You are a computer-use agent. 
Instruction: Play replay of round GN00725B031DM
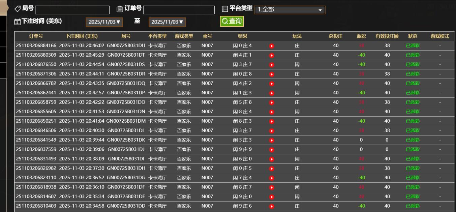pos(272,121)
